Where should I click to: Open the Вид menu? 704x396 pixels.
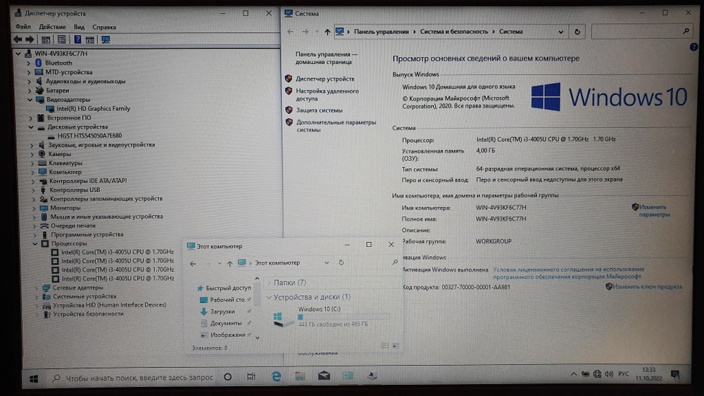pos(79,27)
